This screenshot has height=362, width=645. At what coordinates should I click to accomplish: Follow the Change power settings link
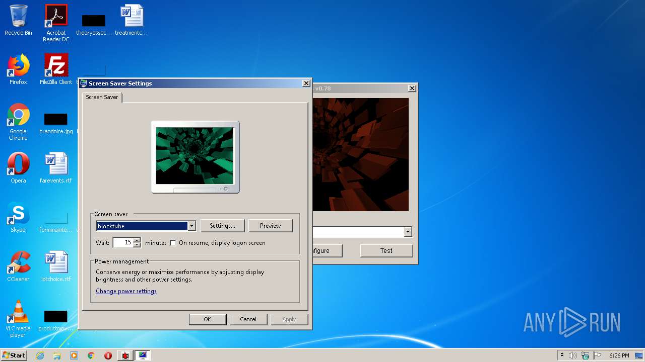tap(126, 291)
